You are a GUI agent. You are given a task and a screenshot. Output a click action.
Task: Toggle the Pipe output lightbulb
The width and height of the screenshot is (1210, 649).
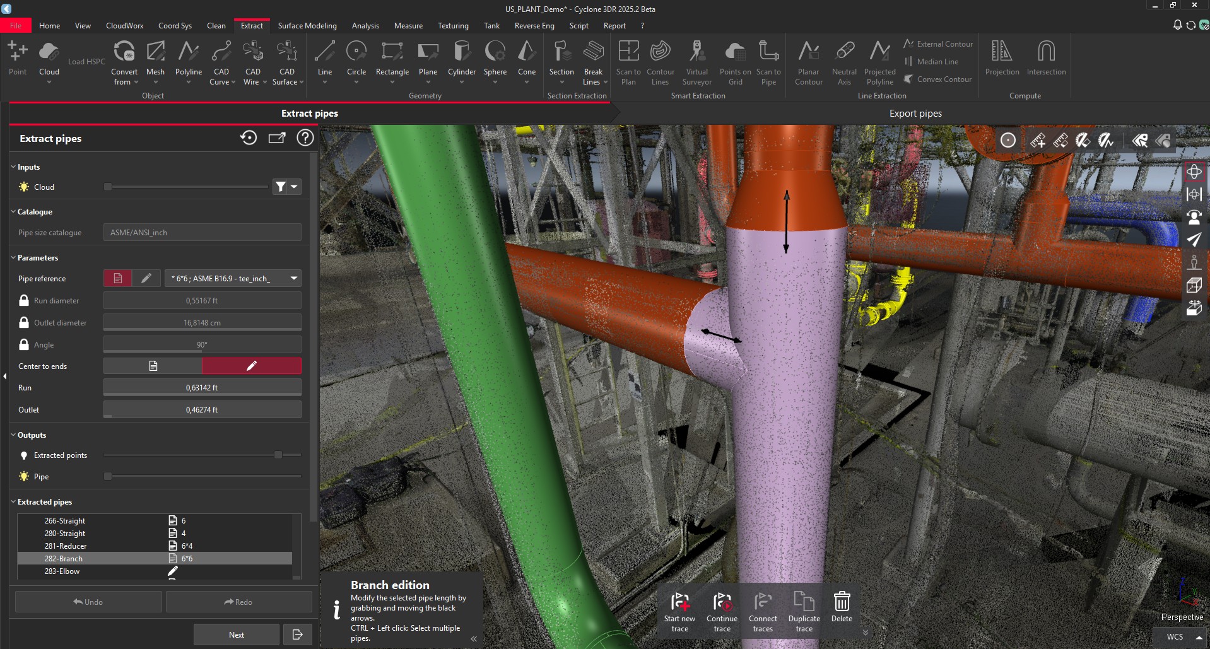click(23, 477)
